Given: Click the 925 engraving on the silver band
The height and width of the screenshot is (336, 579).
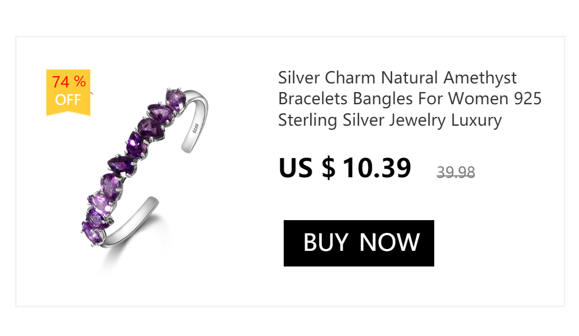Looking at the screenshot, I should (196, 128).
